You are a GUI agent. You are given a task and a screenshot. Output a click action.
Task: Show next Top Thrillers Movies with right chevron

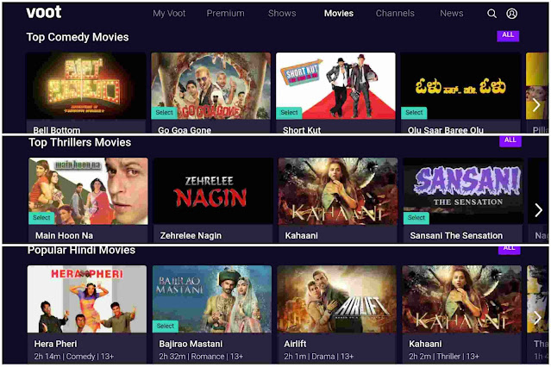(x=538, y=210)
